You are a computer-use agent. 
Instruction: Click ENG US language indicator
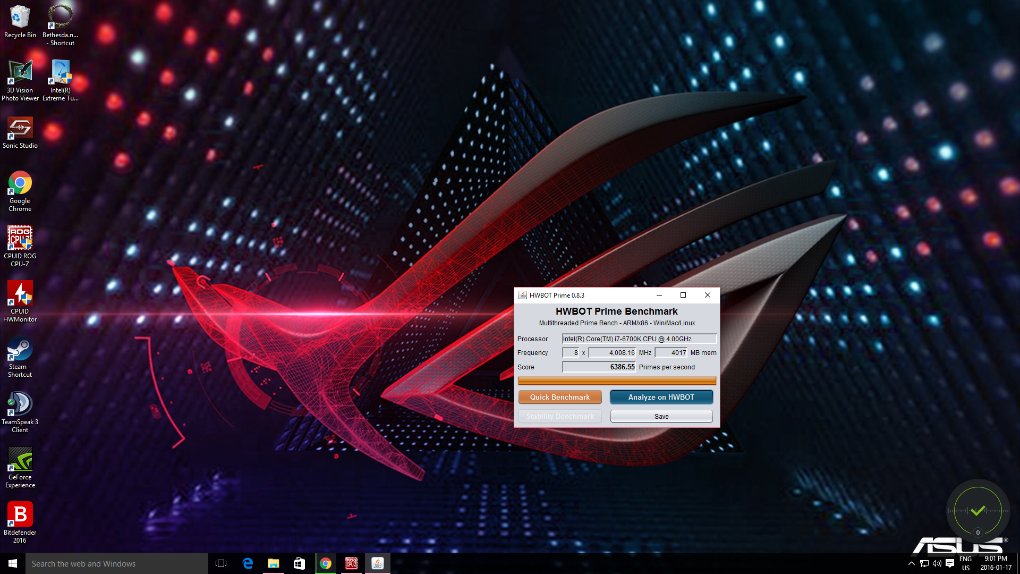pos(966,563)
